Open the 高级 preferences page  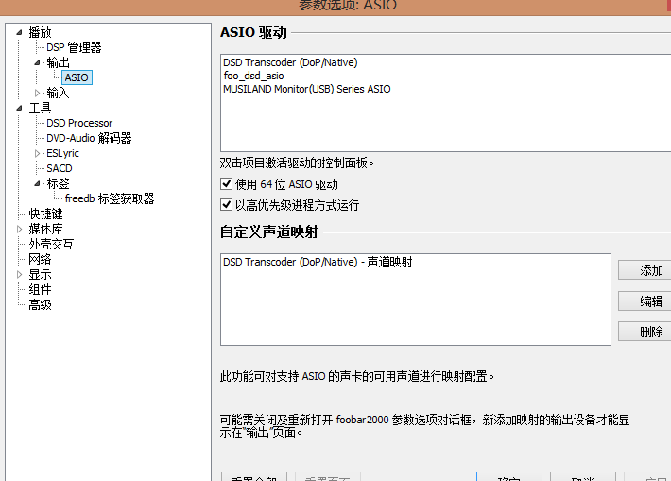[x=40, y=304]
